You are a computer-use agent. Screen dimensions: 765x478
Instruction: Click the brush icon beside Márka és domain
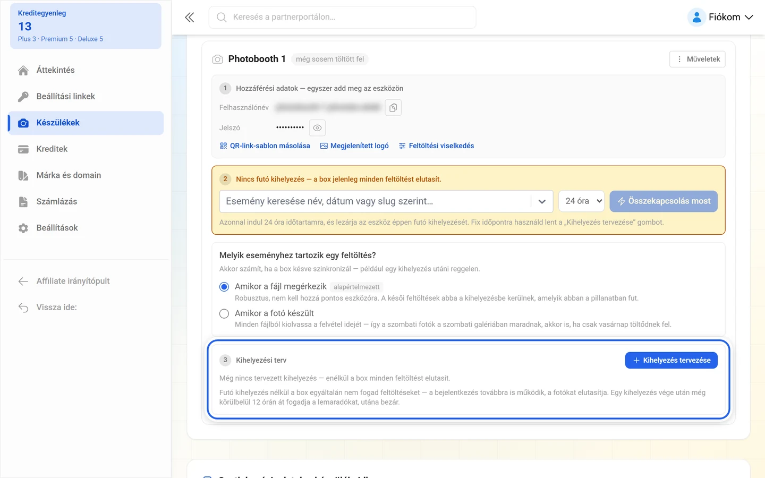click(x=23, y=176)
